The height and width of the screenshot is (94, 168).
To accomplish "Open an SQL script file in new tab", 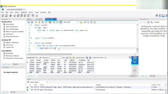I will 7,16.
